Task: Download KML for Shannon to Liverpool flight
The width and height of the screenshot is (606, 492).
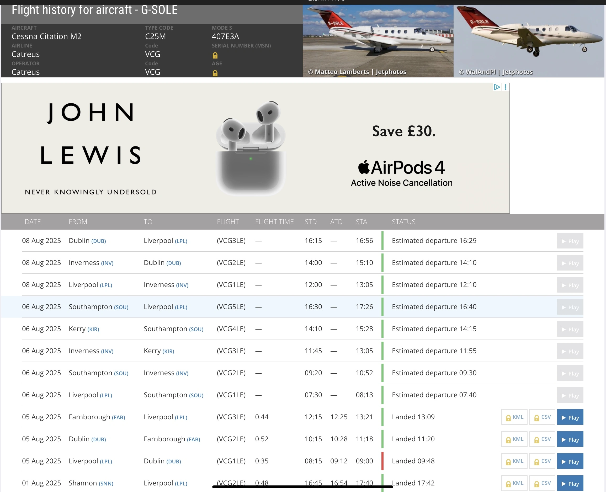Action: pos(514,483)
